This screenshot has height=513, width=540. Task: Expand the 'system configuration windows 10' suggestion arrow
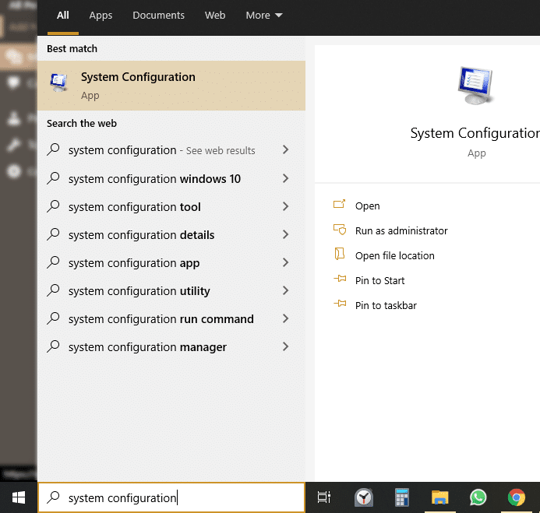coord(285,179)
